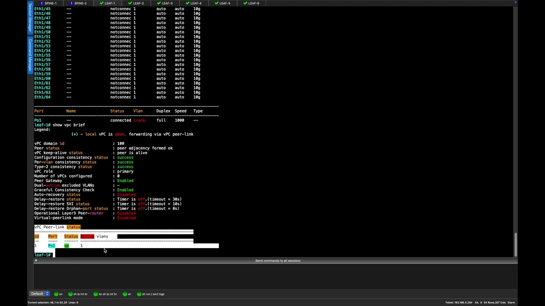Click the 'Current selection' status bar text
The image size is (545, 306).
pos(53,303)
